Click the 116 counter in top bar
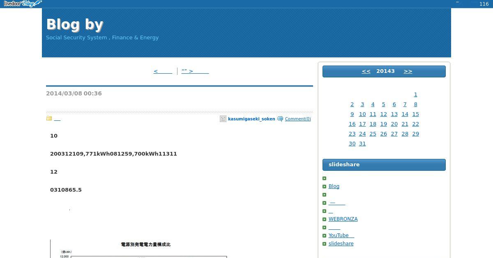Screen dimensions: 493x258 tap(484, 4)
